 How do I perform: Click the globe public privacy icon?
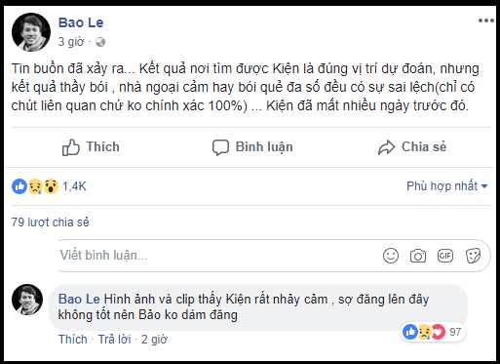[x=100, y=42]
